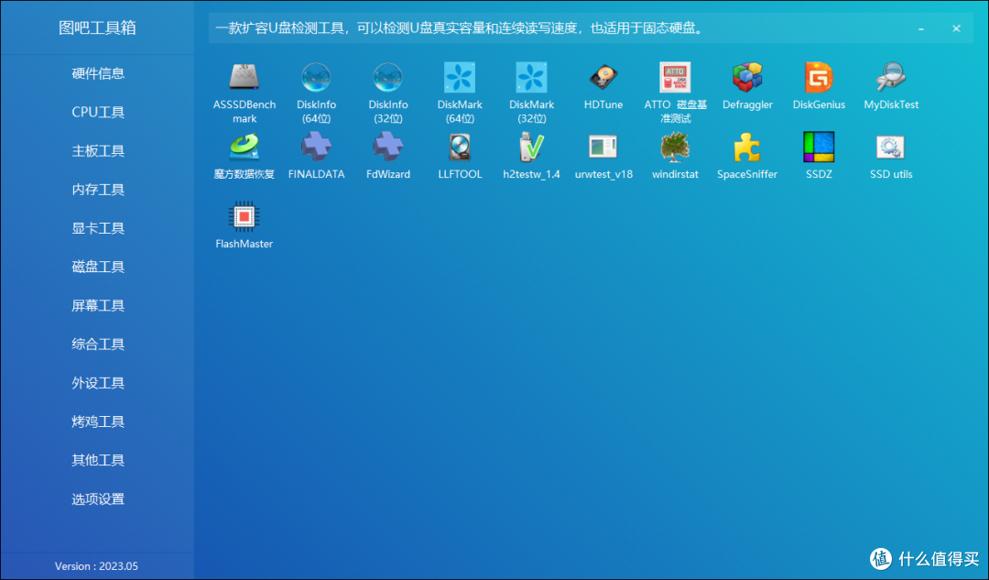Open 屏幕工具 category
The width and height of the screenshot is (989, 580).
coord(98,305)
